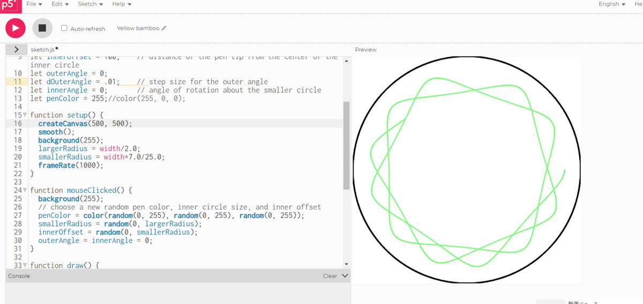Click the innerOffset = random line
The image size is (643, 304).
click(x=118, y=232)
